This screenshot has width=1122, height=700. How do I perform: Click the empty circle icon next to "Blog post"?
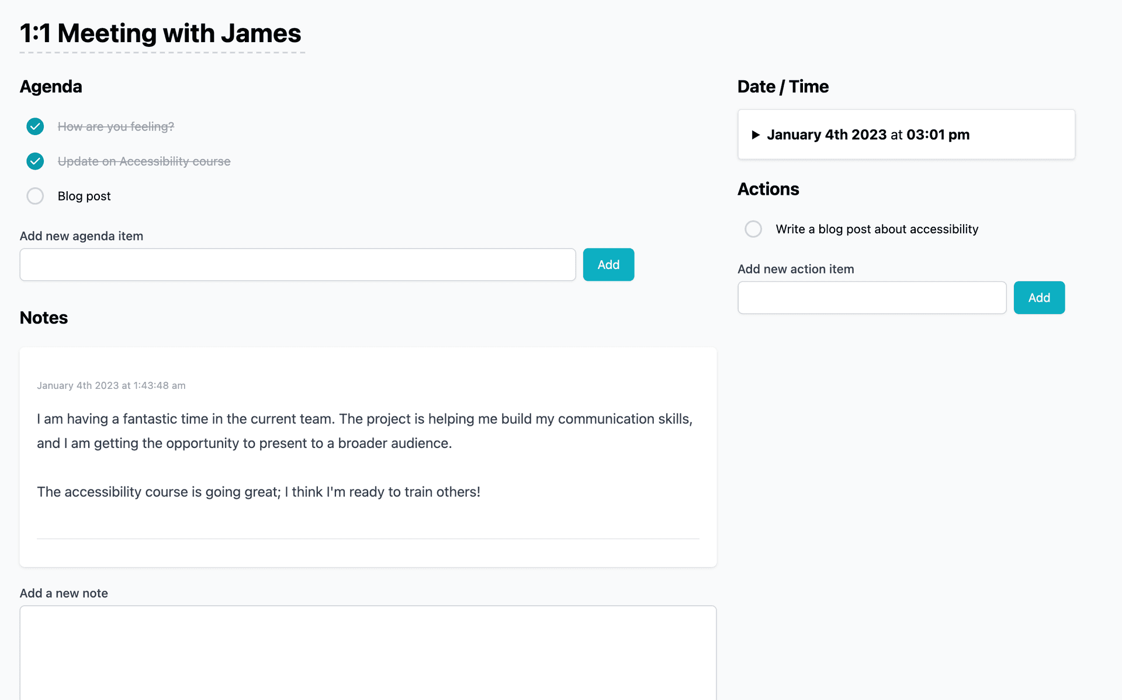(35, 196)
